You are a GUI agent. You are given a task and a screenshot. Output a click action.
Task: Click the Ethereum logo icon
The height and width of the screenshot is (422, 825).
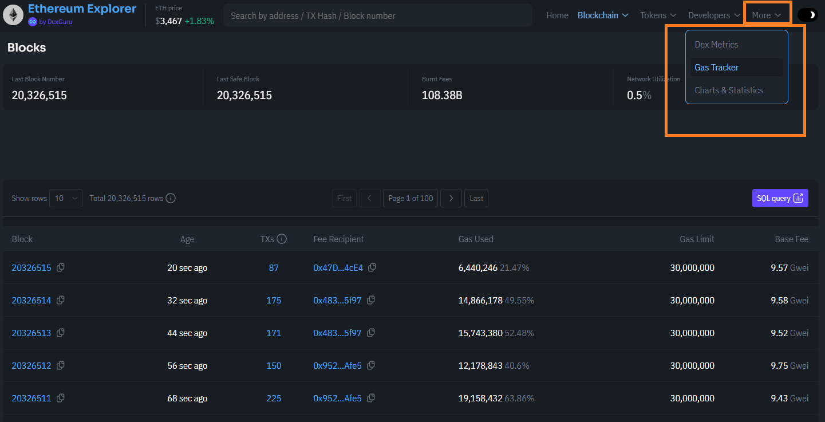(13, 15)
